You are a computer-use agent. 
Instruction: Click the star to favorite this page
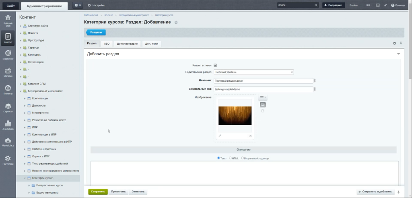176,22
